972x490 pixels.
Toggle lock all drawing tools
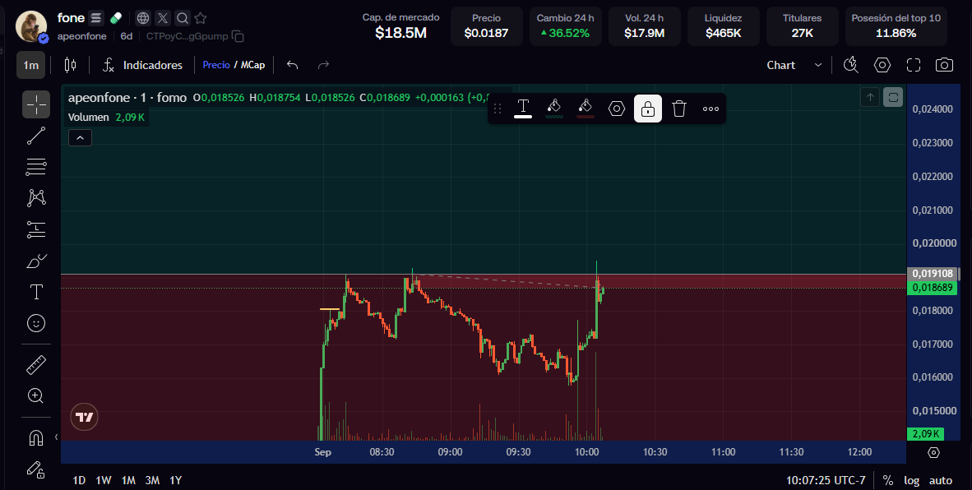coord(36,469)
